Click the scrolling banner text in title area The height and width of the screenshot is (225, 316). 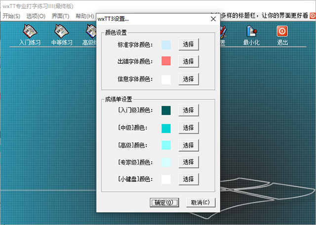(264, 15)
